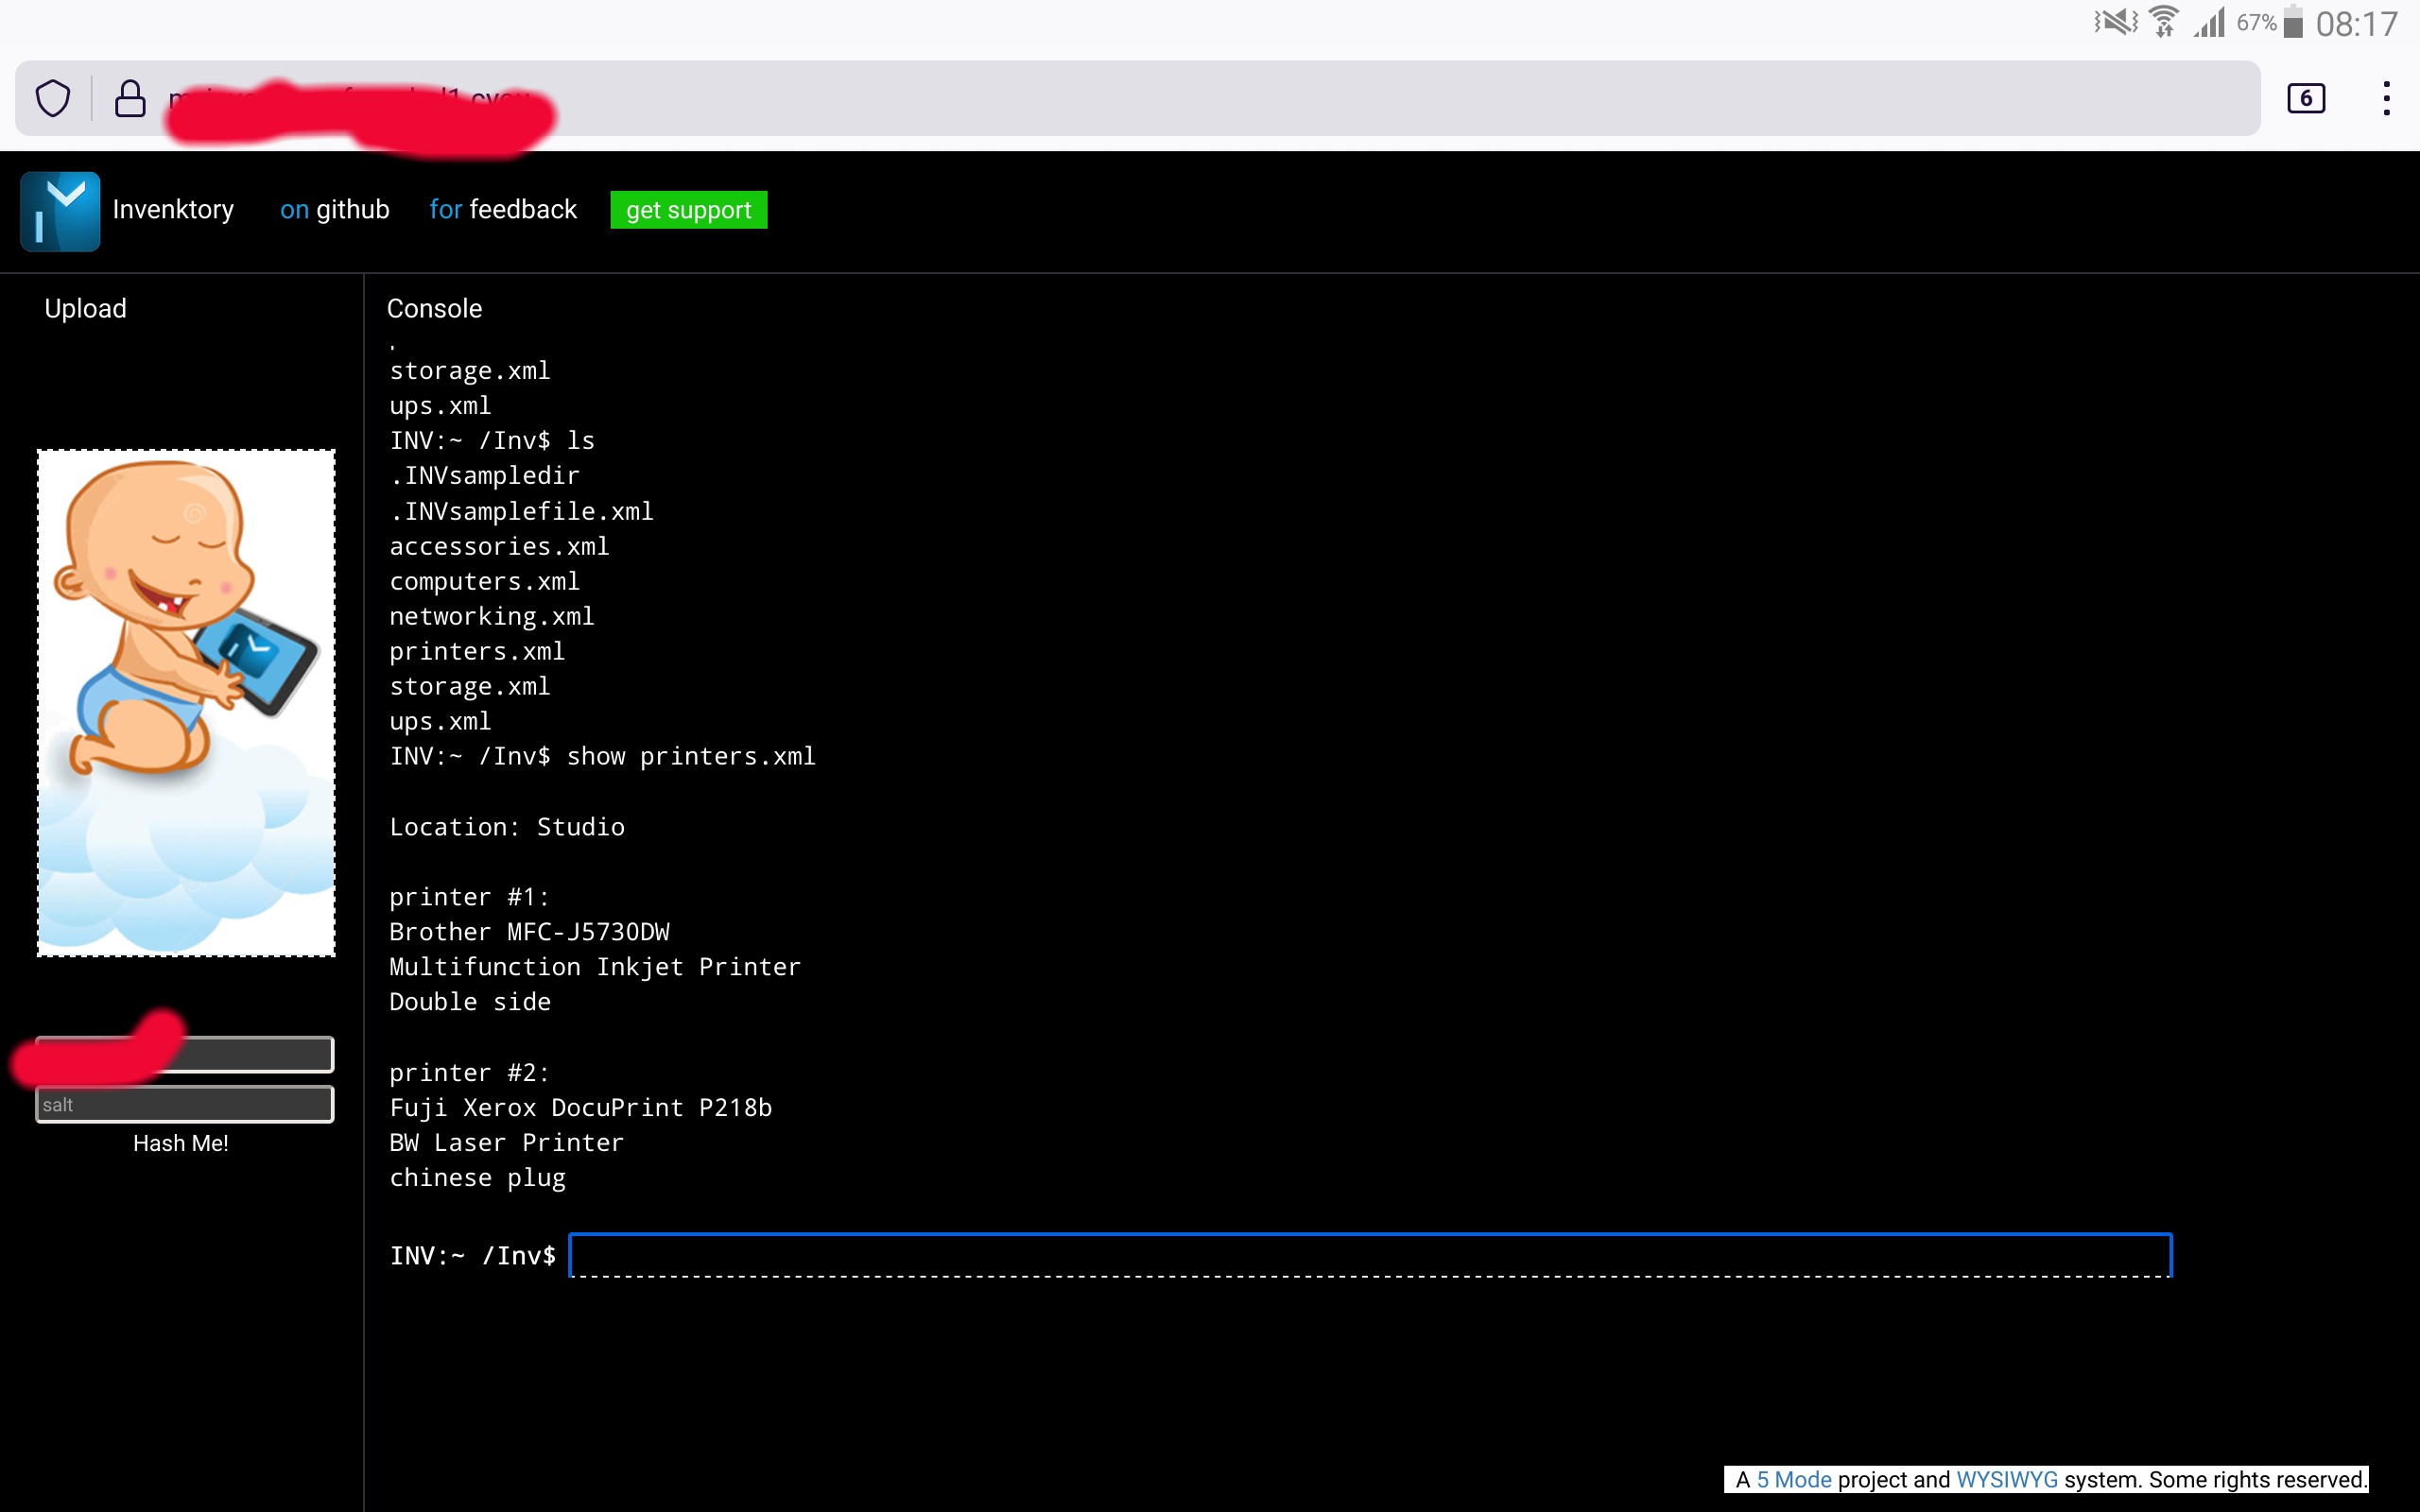Click the Invenktory title text
This screenshot has width=2420, height=1512.
173,210
